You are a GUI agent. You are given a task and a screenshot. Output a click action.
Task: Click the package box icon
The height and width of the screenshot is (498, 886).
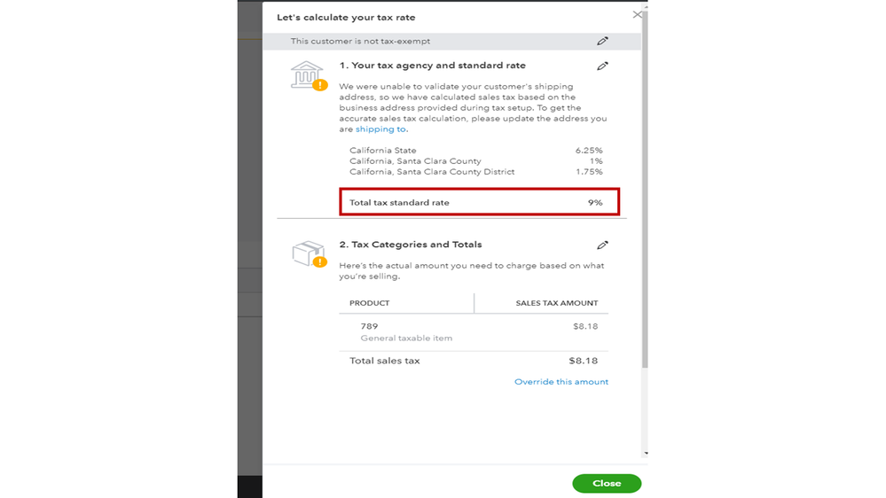coord(306,253)
